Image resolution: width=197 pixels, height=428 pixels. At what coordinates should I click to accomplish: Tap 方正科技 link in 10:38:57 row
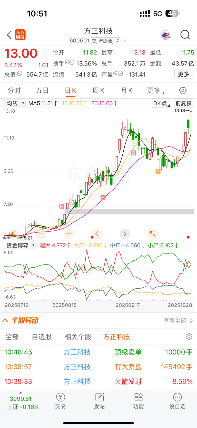point(77,367)
